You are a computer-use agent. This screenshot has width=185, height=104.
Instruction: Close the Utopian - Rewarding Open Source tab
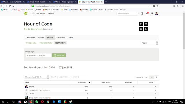(24, 2)
